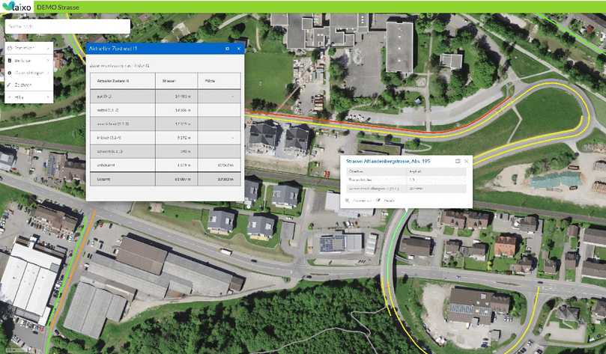This screenshot has width=606, height=354.
Task: Close the Strasse Altlandenbergstrasse popup
Action: click(x=467, y=161)
